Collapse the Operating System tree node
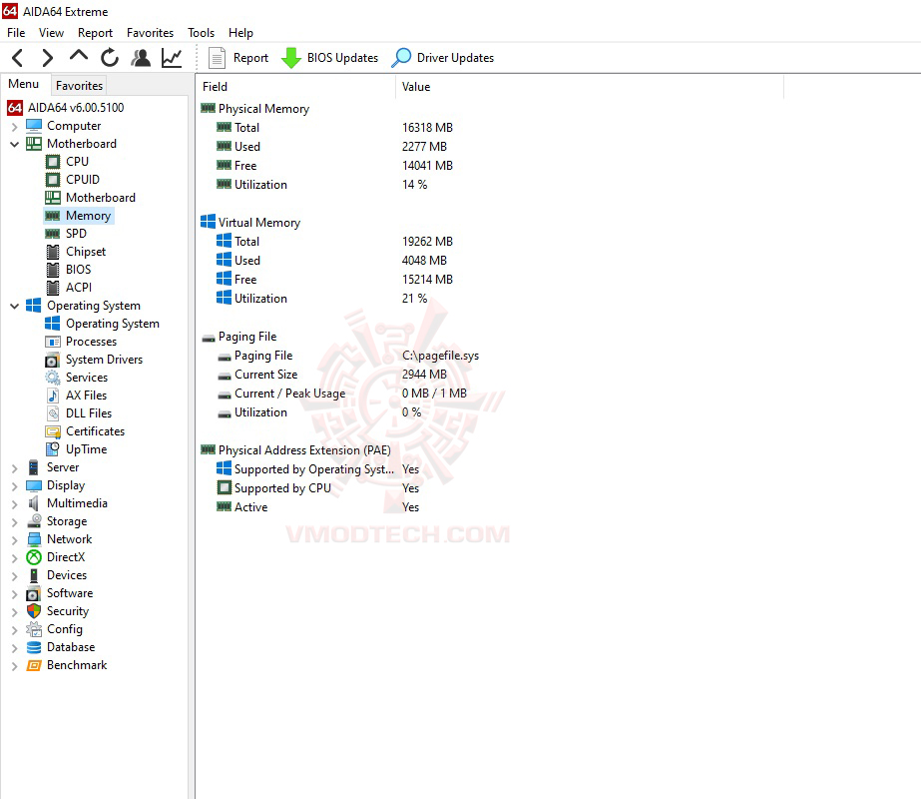921x799 pixels. click(x=15, y=306)
